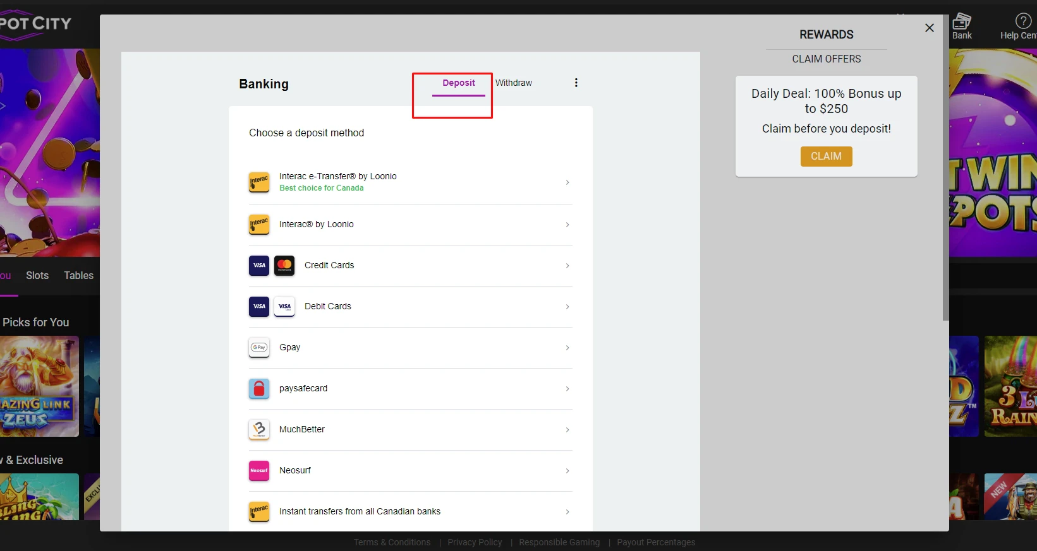Expand Instant transfers from Canadian banks chevron
Viewport: 1037px width, 551px height.
click(567, 512)
